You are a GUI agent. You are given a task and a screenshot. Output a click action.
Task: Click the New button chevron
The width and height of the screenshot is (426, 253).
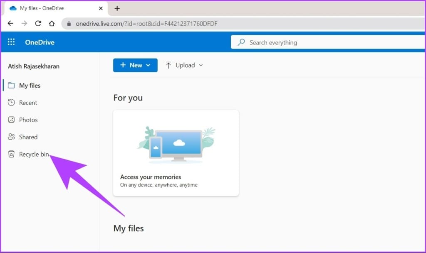click(148, 65)
